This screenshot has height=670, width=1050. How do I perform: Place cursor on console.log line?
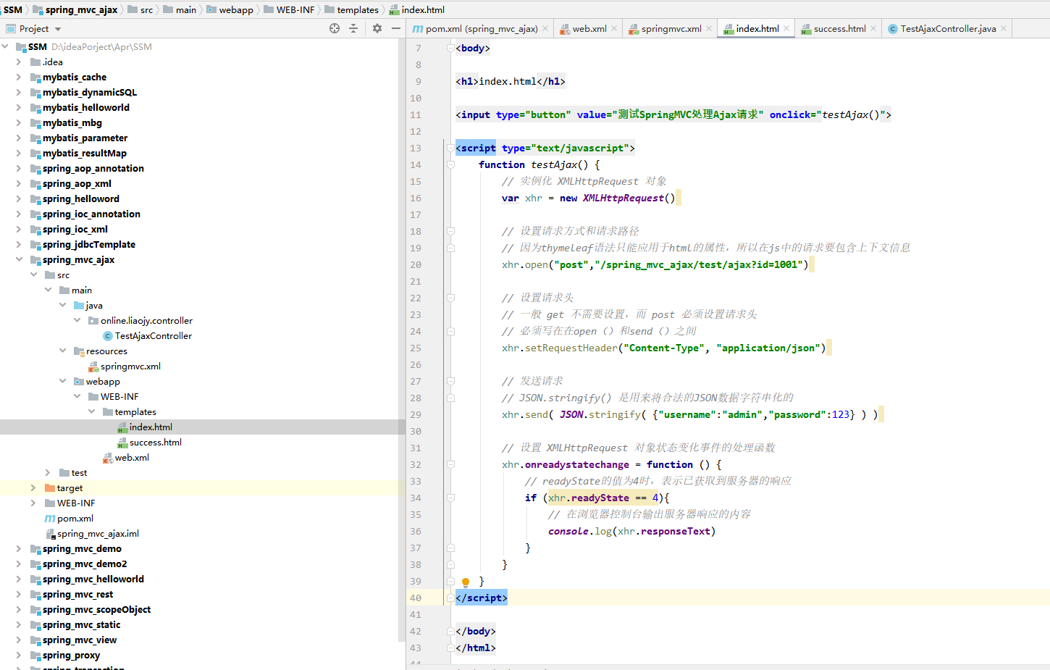[631, 531]
